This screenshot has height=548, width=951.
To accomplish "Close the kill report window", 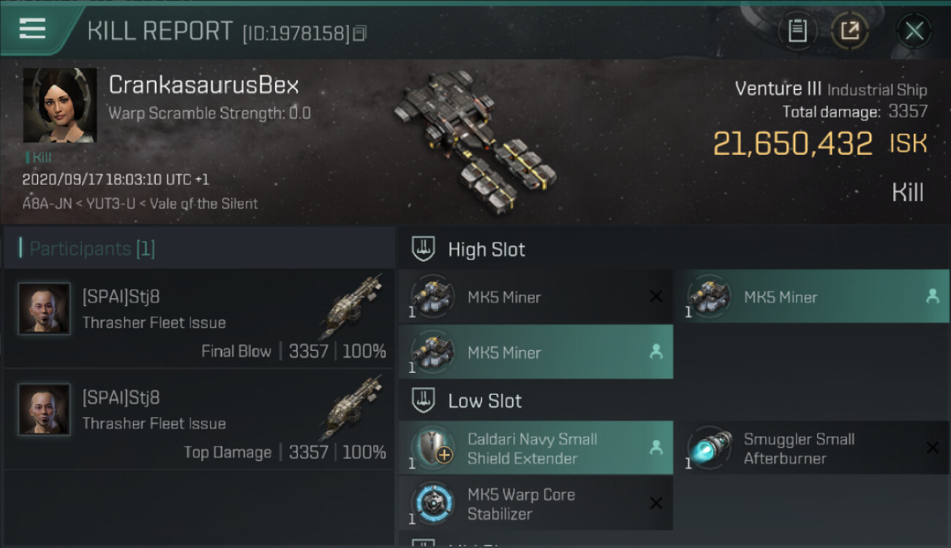I will [x=914, y=31].
